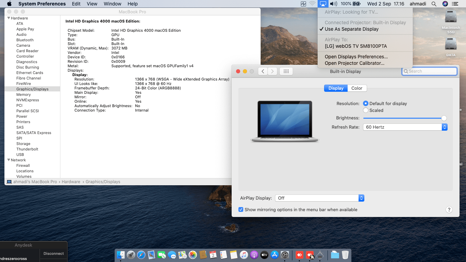Viewport: 466px width, 262px height.
Task: Adjust the Brightness slider
Action: pos(405,118)
